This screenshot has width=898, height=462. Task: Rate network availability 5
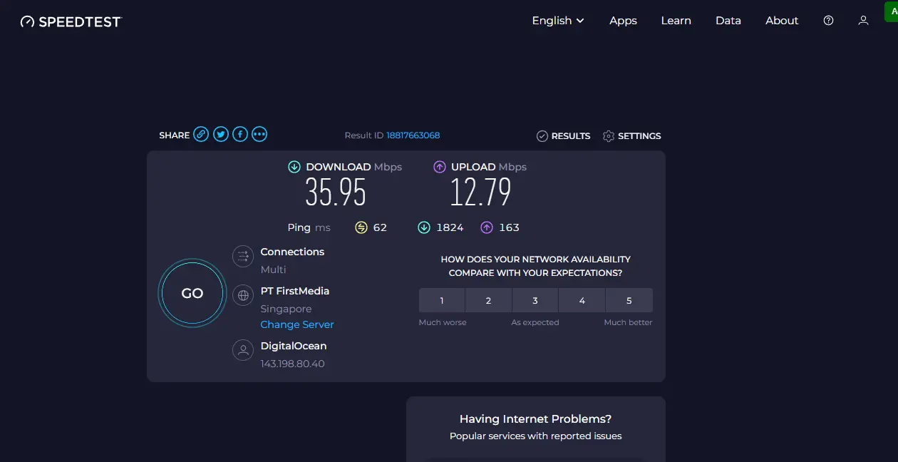(x=629, y=300)
